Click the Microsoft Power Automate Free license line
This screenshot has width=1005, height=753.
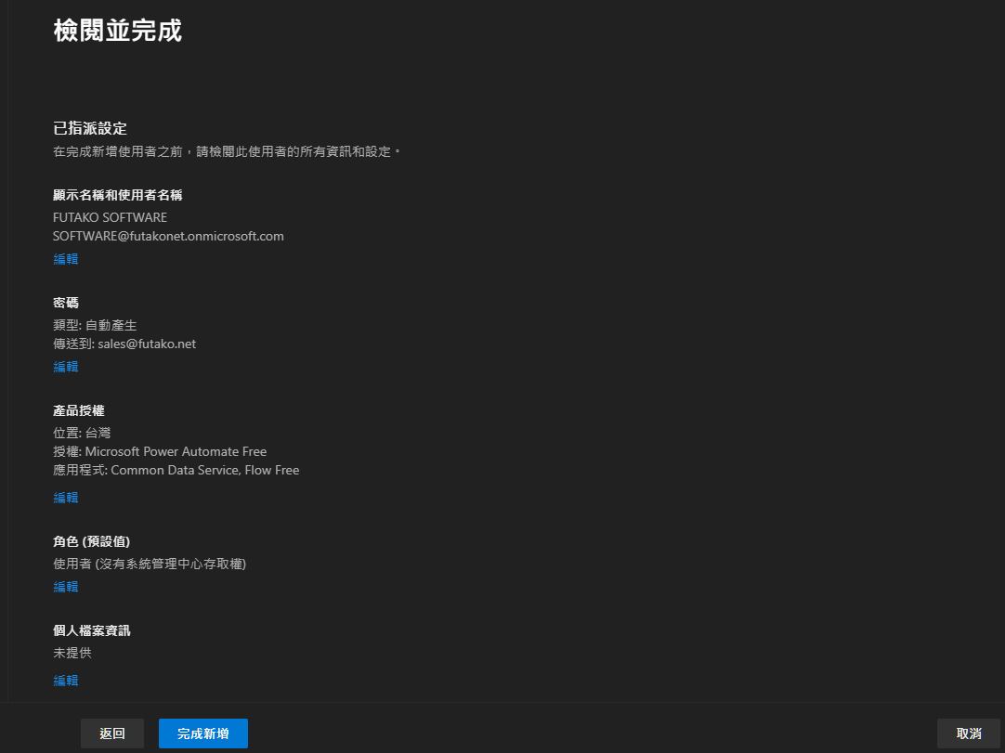pos(160,451)
